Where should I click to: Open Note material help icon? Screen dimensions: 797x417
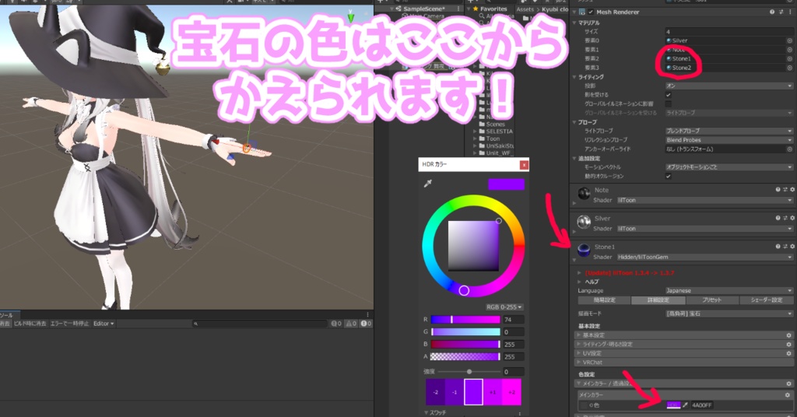coord(778,190)
